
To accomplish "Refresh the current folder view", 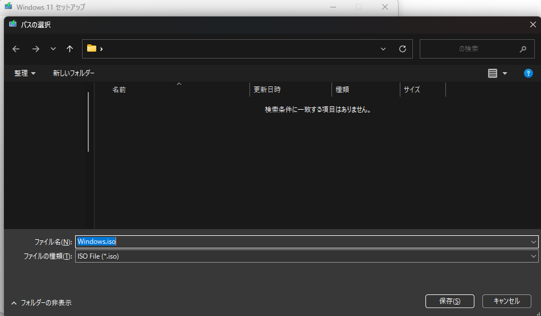I will 402,49.
